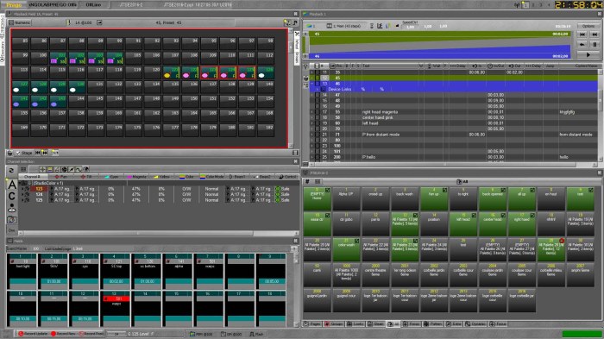Switch to the Groups tab below the palettes
This screenshot has height=339, width=604.
tap(334, 324)
